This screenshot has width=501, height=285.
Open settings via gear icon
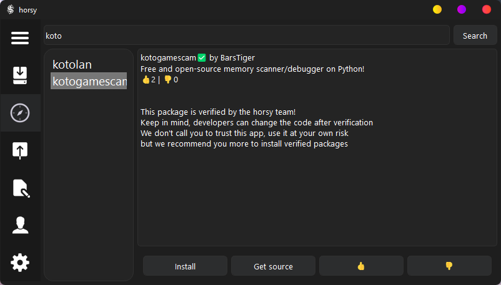pos(20,263)
